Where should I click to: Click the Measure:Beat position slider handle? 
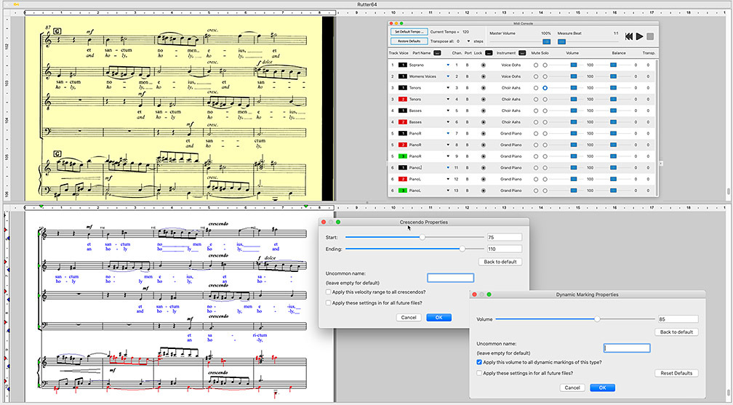point(562,41)
